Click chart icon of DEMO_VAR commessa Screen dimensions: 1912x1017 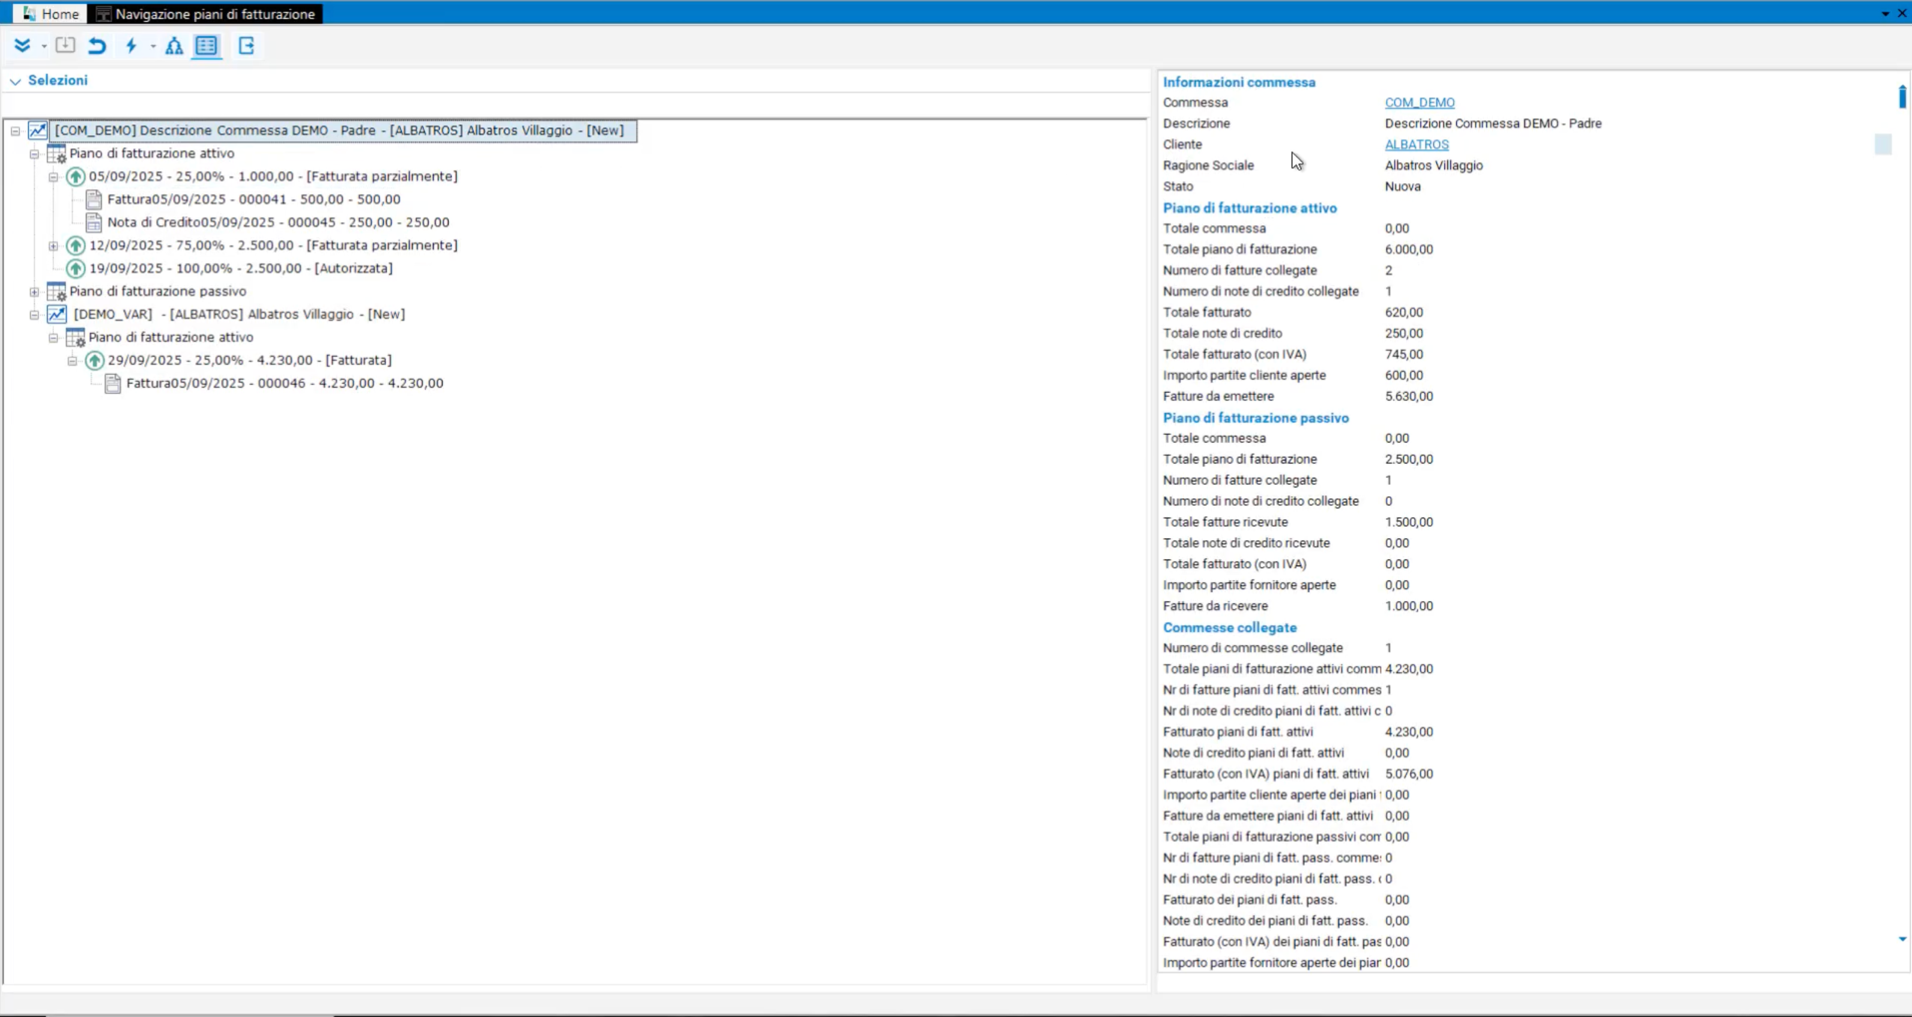57,315
